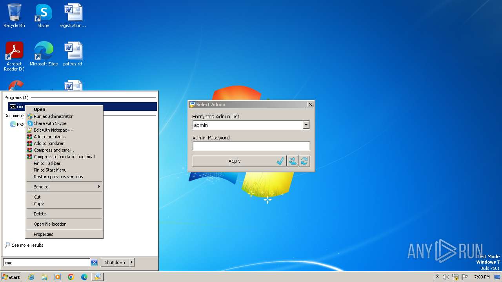Expand the Shut down options arrow
The width and height of the screenshot is (502, 282).
(x=132, y=262)
